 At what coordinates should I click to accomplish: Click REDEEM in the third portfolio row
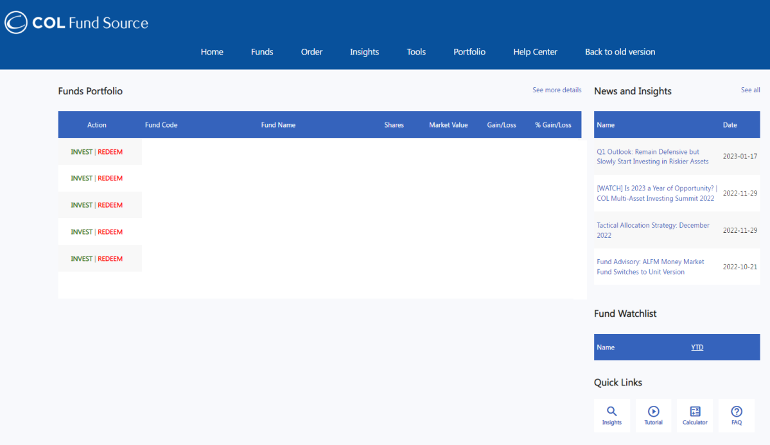[110, 205]
